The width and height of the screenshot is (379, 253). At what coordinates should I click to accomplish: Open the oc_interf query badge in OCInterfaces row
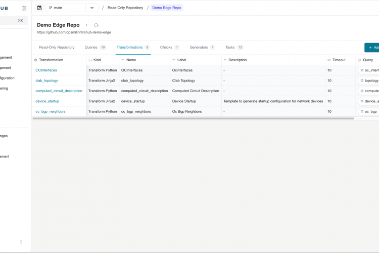click(x=369, y=70)
